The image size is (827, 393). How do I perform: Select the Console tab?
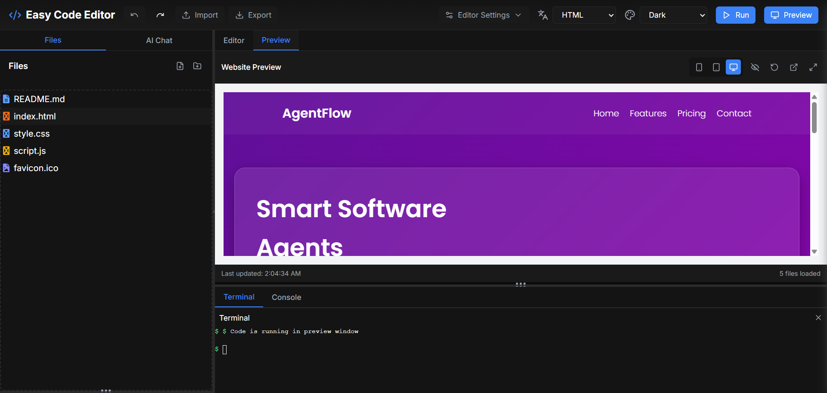(286, 297)
